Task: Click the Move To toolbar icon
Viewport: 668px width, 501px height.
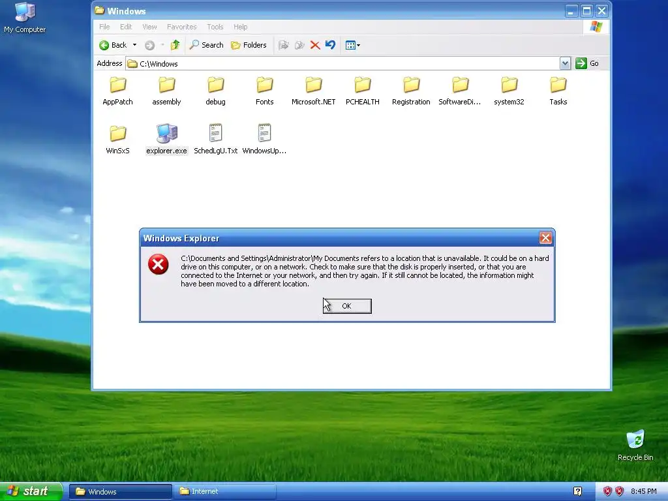Action: coord(284,45)
